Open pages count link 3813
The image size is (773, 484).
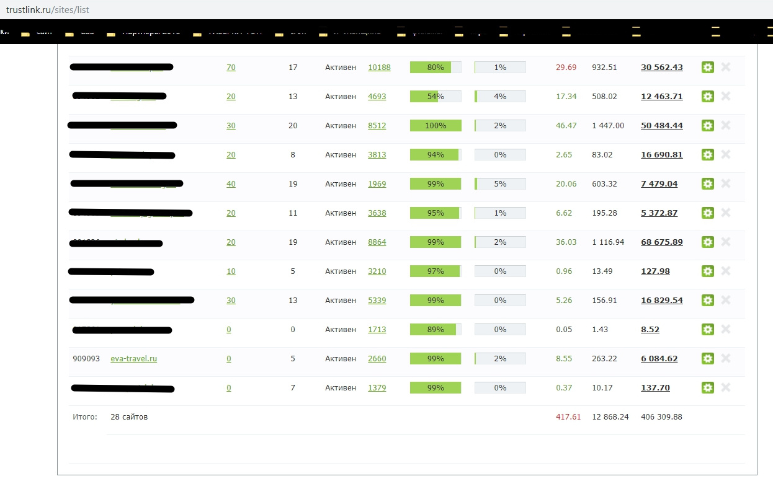point(377,155)
